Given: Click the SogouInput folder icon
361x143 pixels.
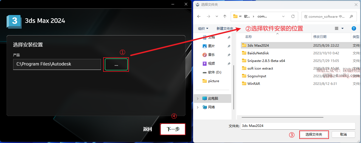Looking at the screenshot, I should point(244,76).
